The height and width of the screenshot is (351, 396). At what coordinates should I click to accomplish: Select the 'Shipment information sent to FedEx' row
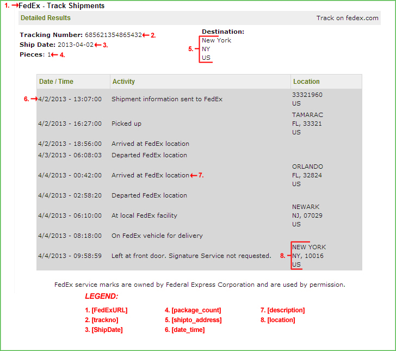167,99
